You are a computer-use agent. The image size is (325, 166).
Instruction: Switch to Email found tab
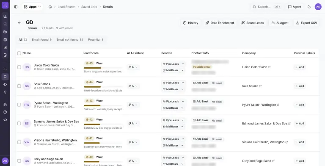(x=41, y=39)
